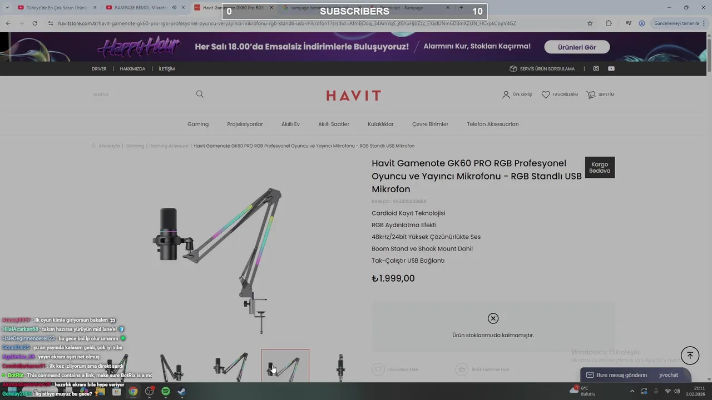Open the Gaming menu
The width and height of the screenshot is (712, 400).
point(198,124)
